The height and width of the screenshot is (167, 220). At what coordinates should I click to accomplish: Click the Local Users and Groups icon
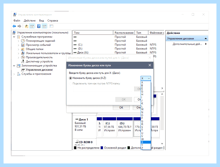point(23,53)
